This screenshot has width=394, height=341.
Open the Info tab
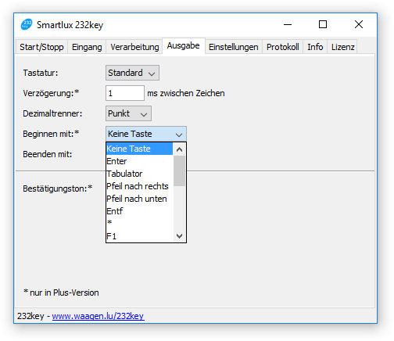[315, 47]
